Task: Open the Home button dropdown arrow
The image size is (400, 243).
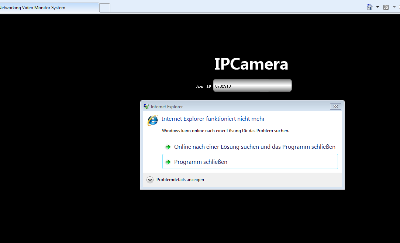Action: 377,7
